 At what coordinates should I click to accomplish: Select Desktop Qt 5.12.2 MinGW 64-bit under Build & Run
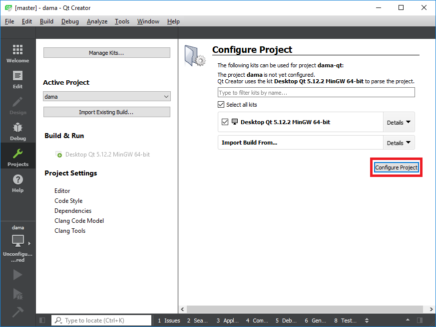(107, 155)
